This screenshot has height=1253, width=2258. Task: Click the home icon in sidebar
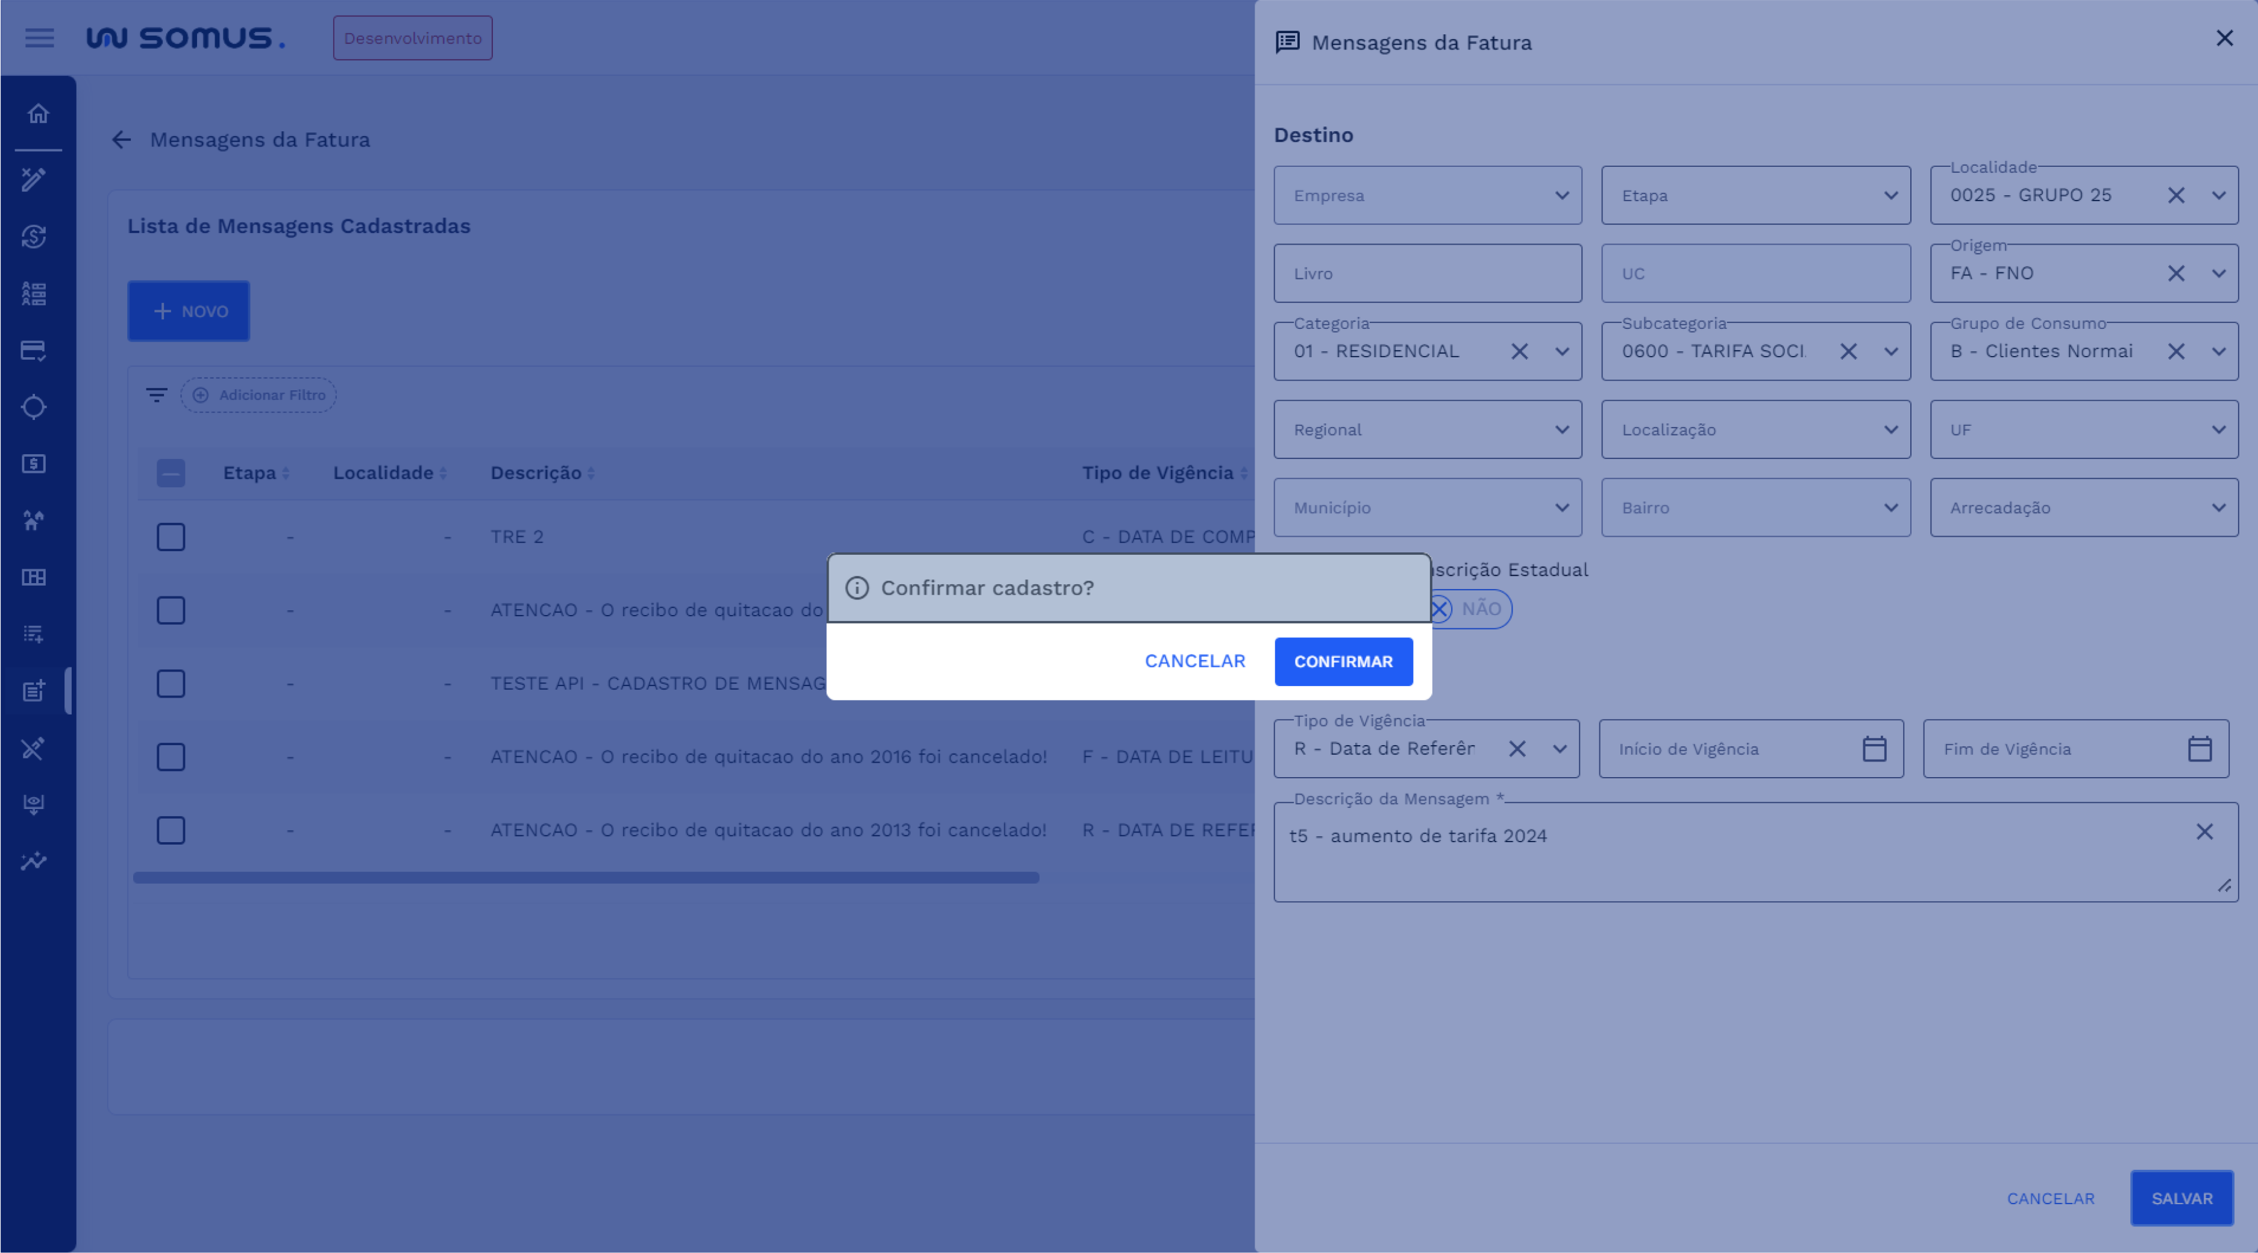click(38, 114)
